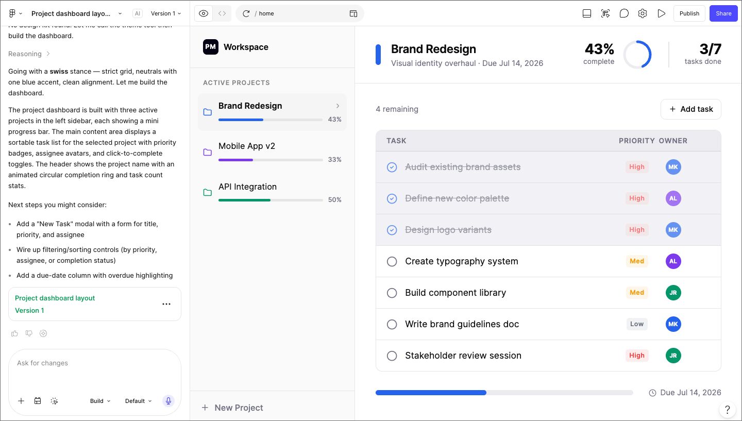Click the thumbs up feedback icon
This screenshot has height=421, width=742.
tap(14, 333)
